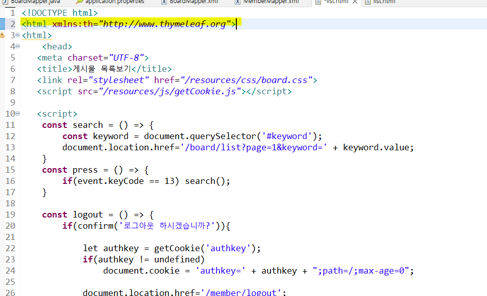Click the confirm string 로그아웃 하시겠습니까?

[167, 226]
